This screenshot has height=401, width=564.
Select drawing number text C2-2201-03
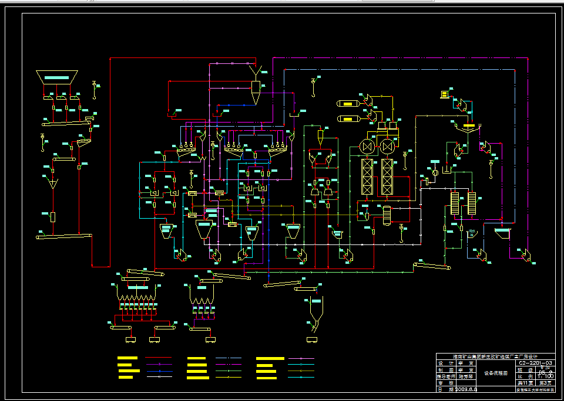[535, 363]
